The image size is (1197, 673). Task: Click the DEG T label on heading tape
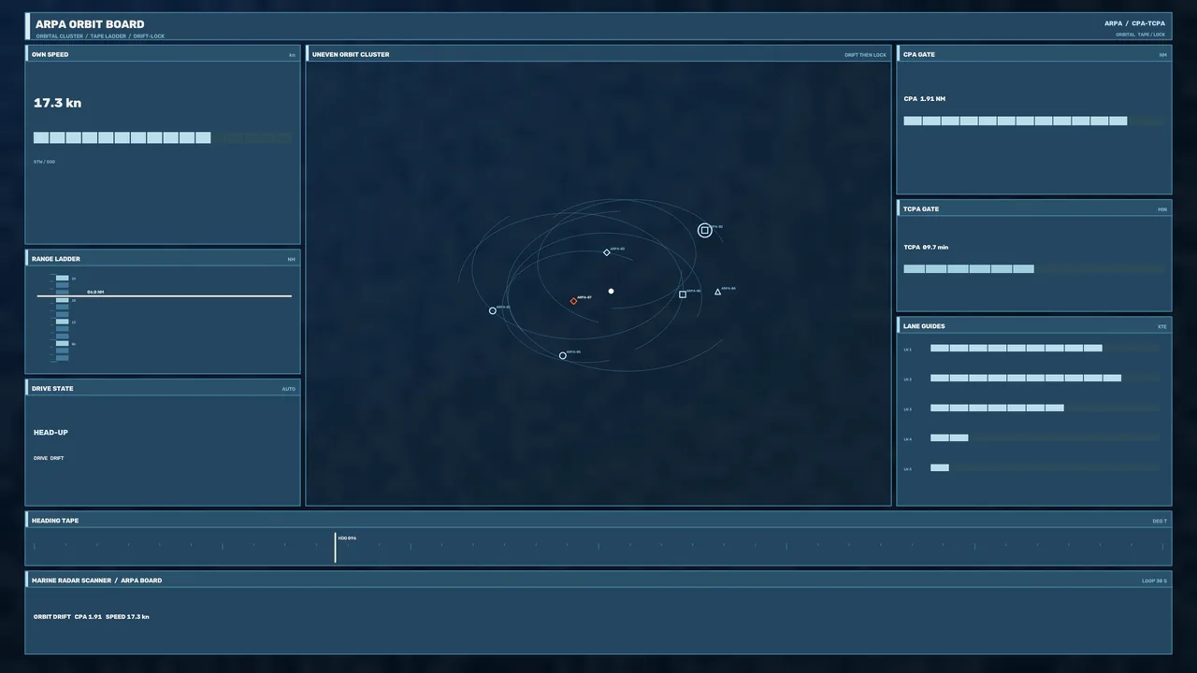click(x=1160, y=521)
